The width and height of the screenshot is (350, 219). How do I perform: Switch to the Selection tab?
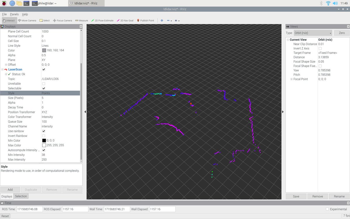coord(21,196)
